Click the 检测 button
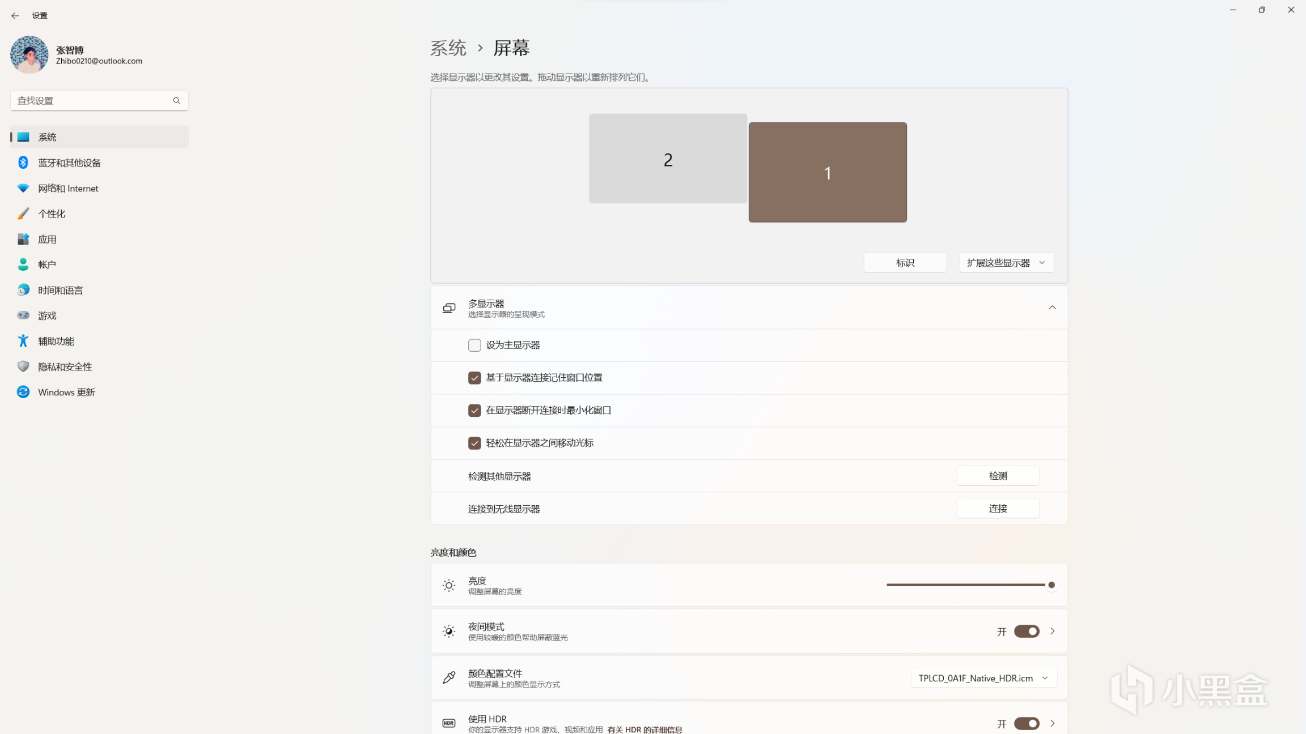The image size is (1306, 734). (998, 476)
